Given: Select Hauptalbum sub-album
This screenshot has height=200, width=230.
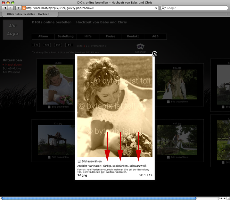Looking at the screenshot, I should [13, 64].
